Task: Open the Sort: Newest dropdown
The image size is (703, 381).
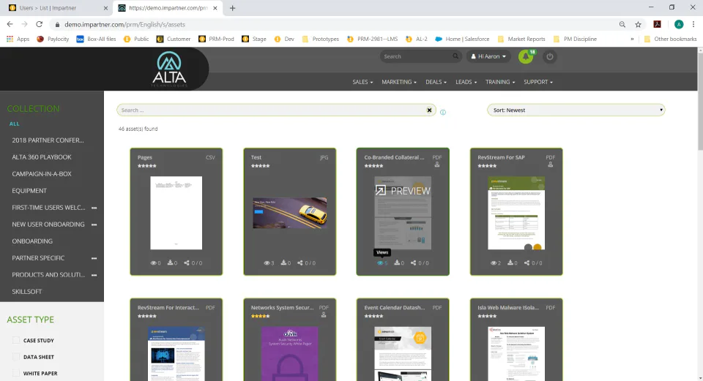Action: click(576, 110)
